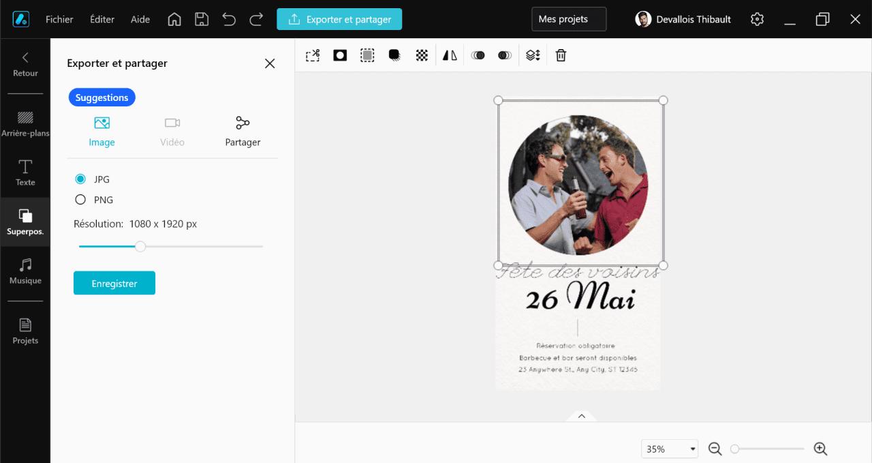
Task: Switch to the Partager tab
Action: (x=243, y=131)
